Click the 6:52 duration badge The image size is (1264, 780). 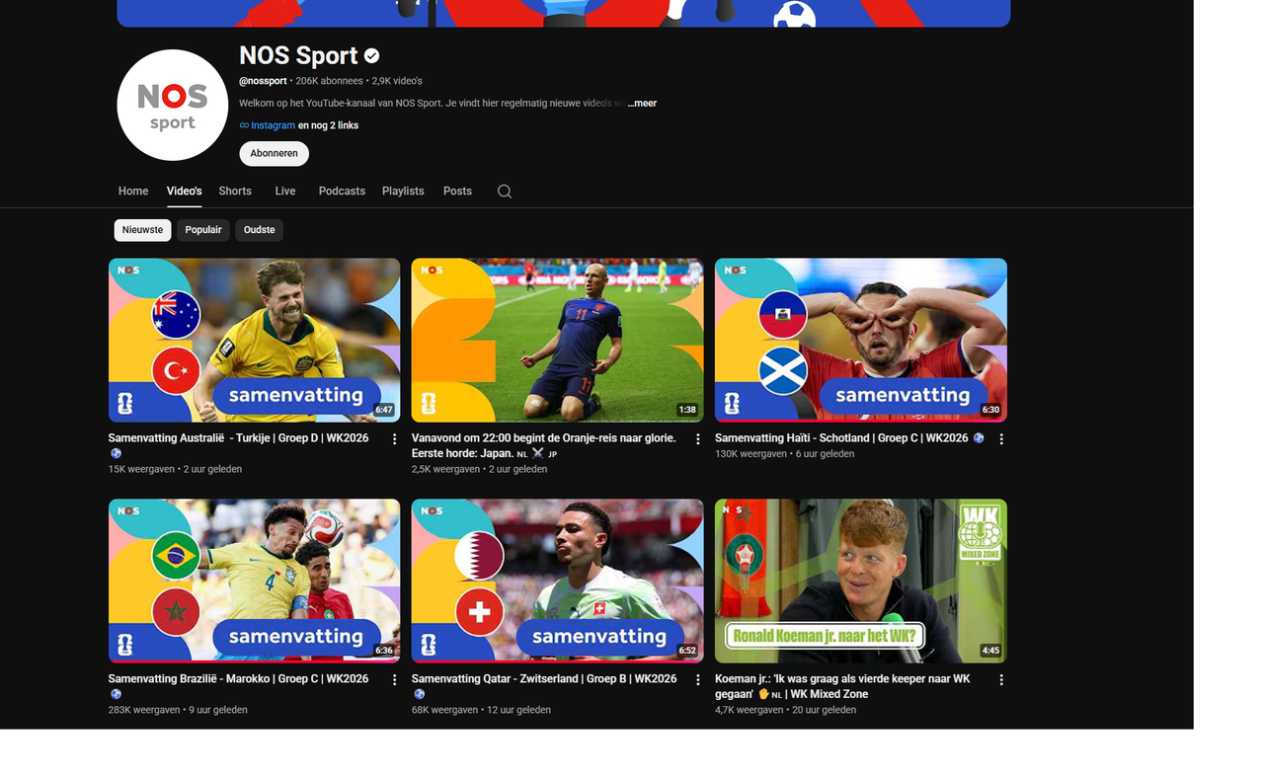tap(687, 651)
